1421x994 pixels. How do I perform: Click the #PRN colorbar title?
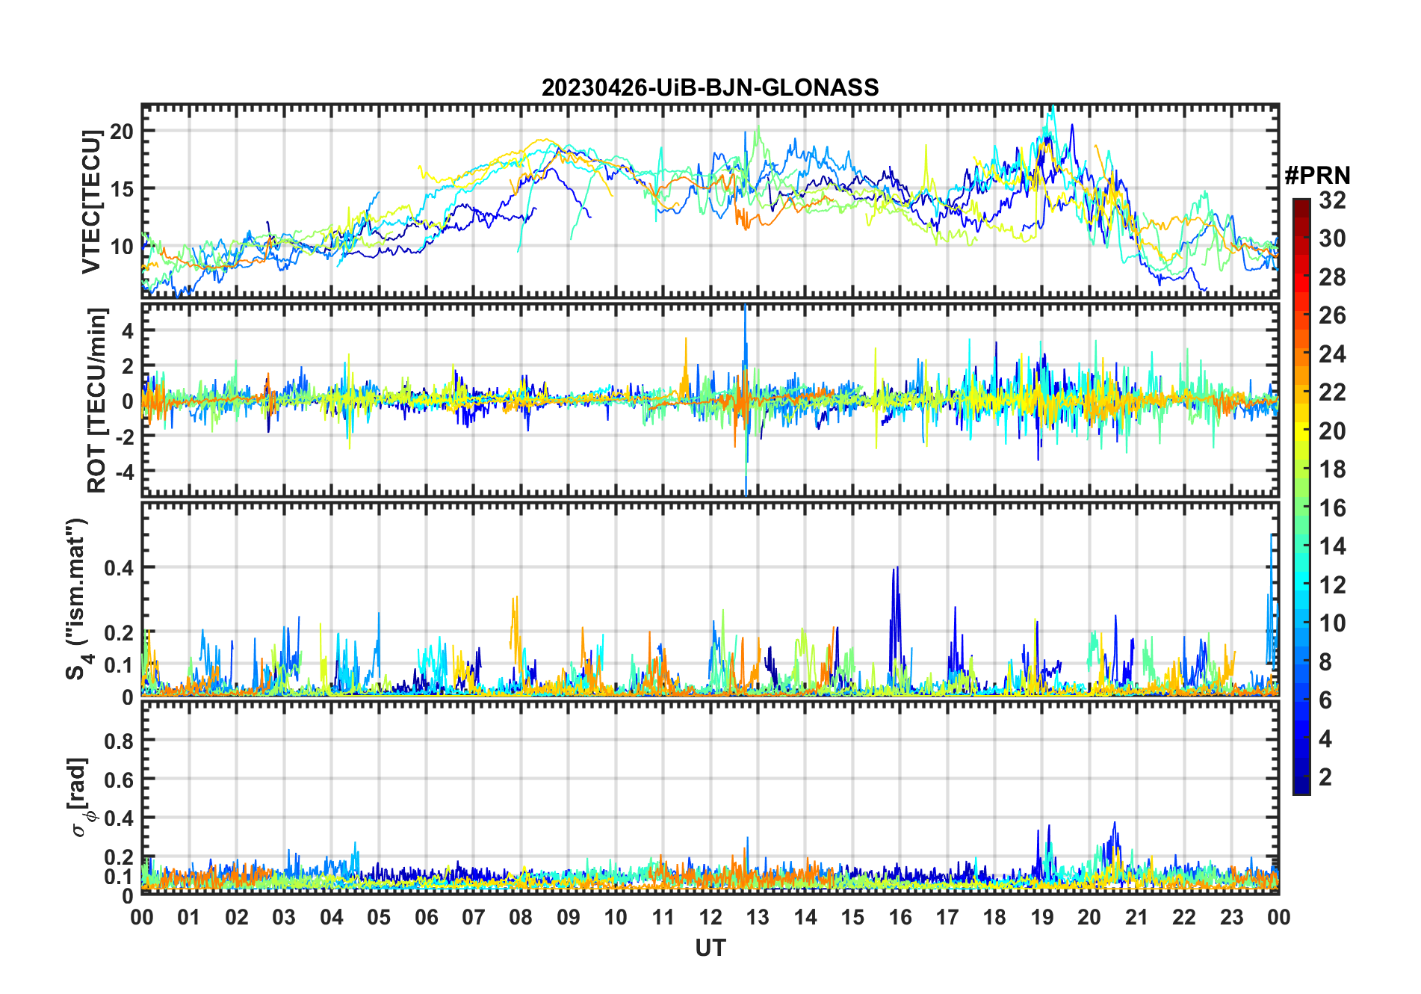pyautogui.click(x=1317, y=176)
